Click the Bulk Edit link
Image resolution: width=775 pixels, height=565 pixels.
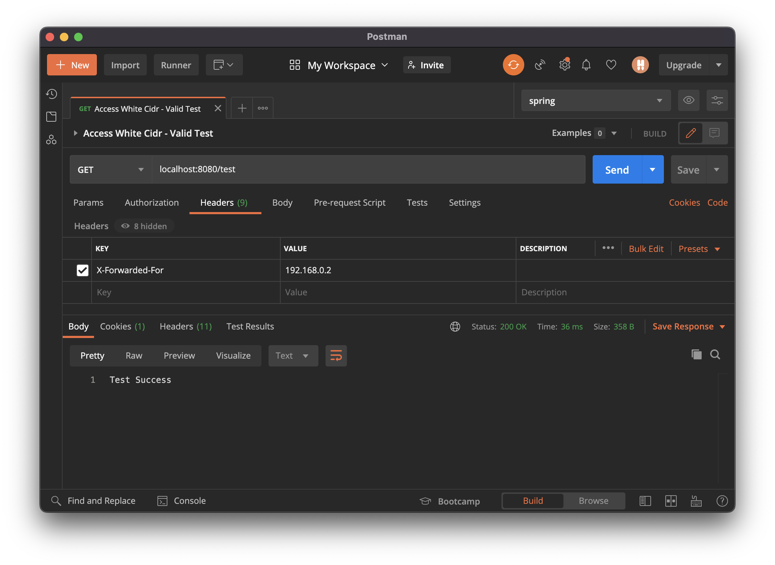point(646,249)
